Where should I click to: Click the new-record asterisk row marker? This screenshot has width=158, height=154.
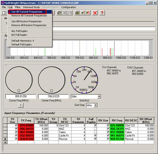tap(5, 142)
